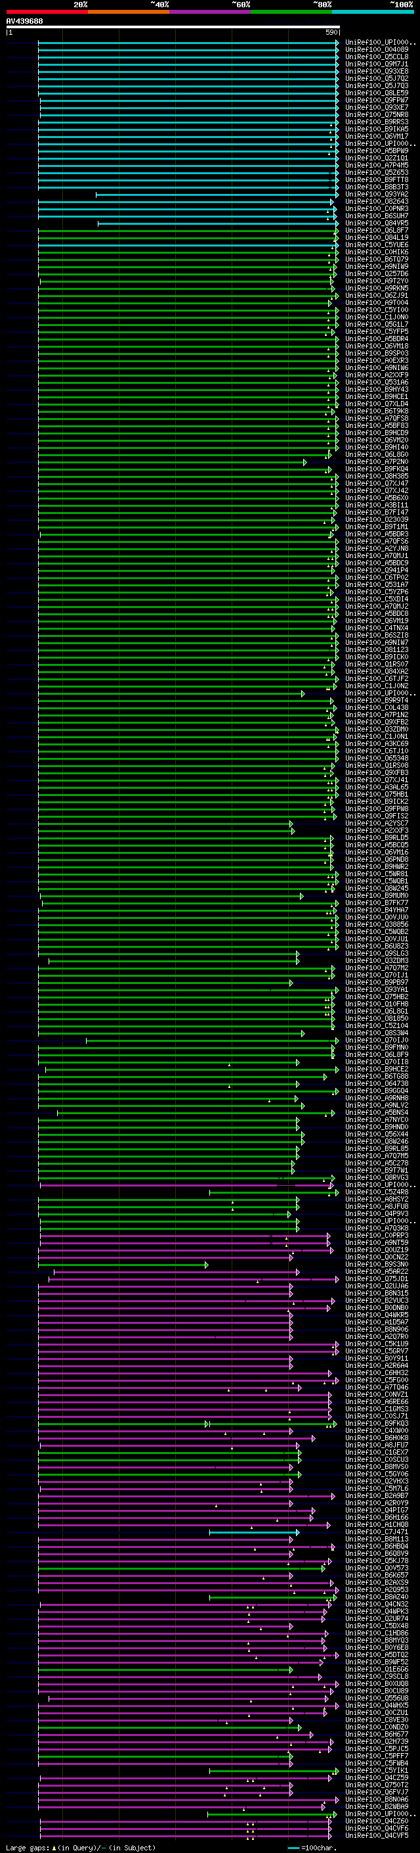Open hit UniRef100_O04089
This screenshot has height=1853, width=420.
(x=377, y=50)
